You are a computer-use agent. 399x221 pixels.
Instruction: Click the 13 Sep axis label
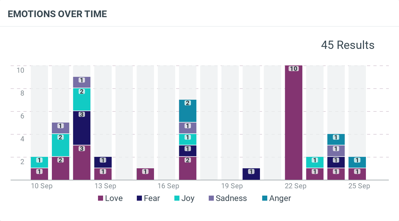click(x=105, y=186)
